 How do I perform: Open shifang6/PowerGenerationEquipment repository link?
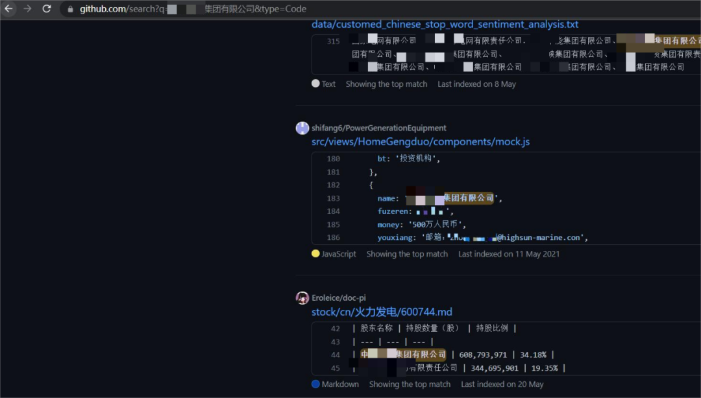(378, 128)
